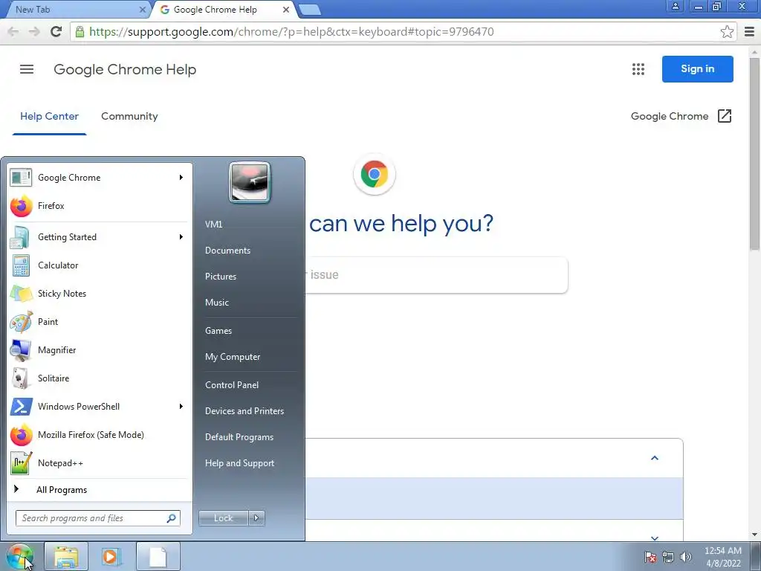This screenshot has width=761, height=571.
Task: Click the Google Chrome Help page title
Action: (125, 69)
